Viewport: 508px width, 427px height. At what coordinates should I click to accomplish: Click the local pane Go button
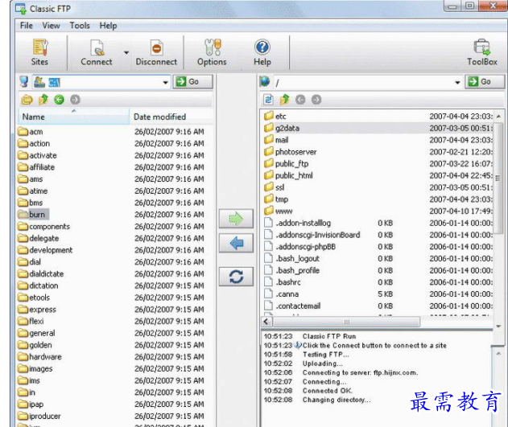[x=192, y=81]
